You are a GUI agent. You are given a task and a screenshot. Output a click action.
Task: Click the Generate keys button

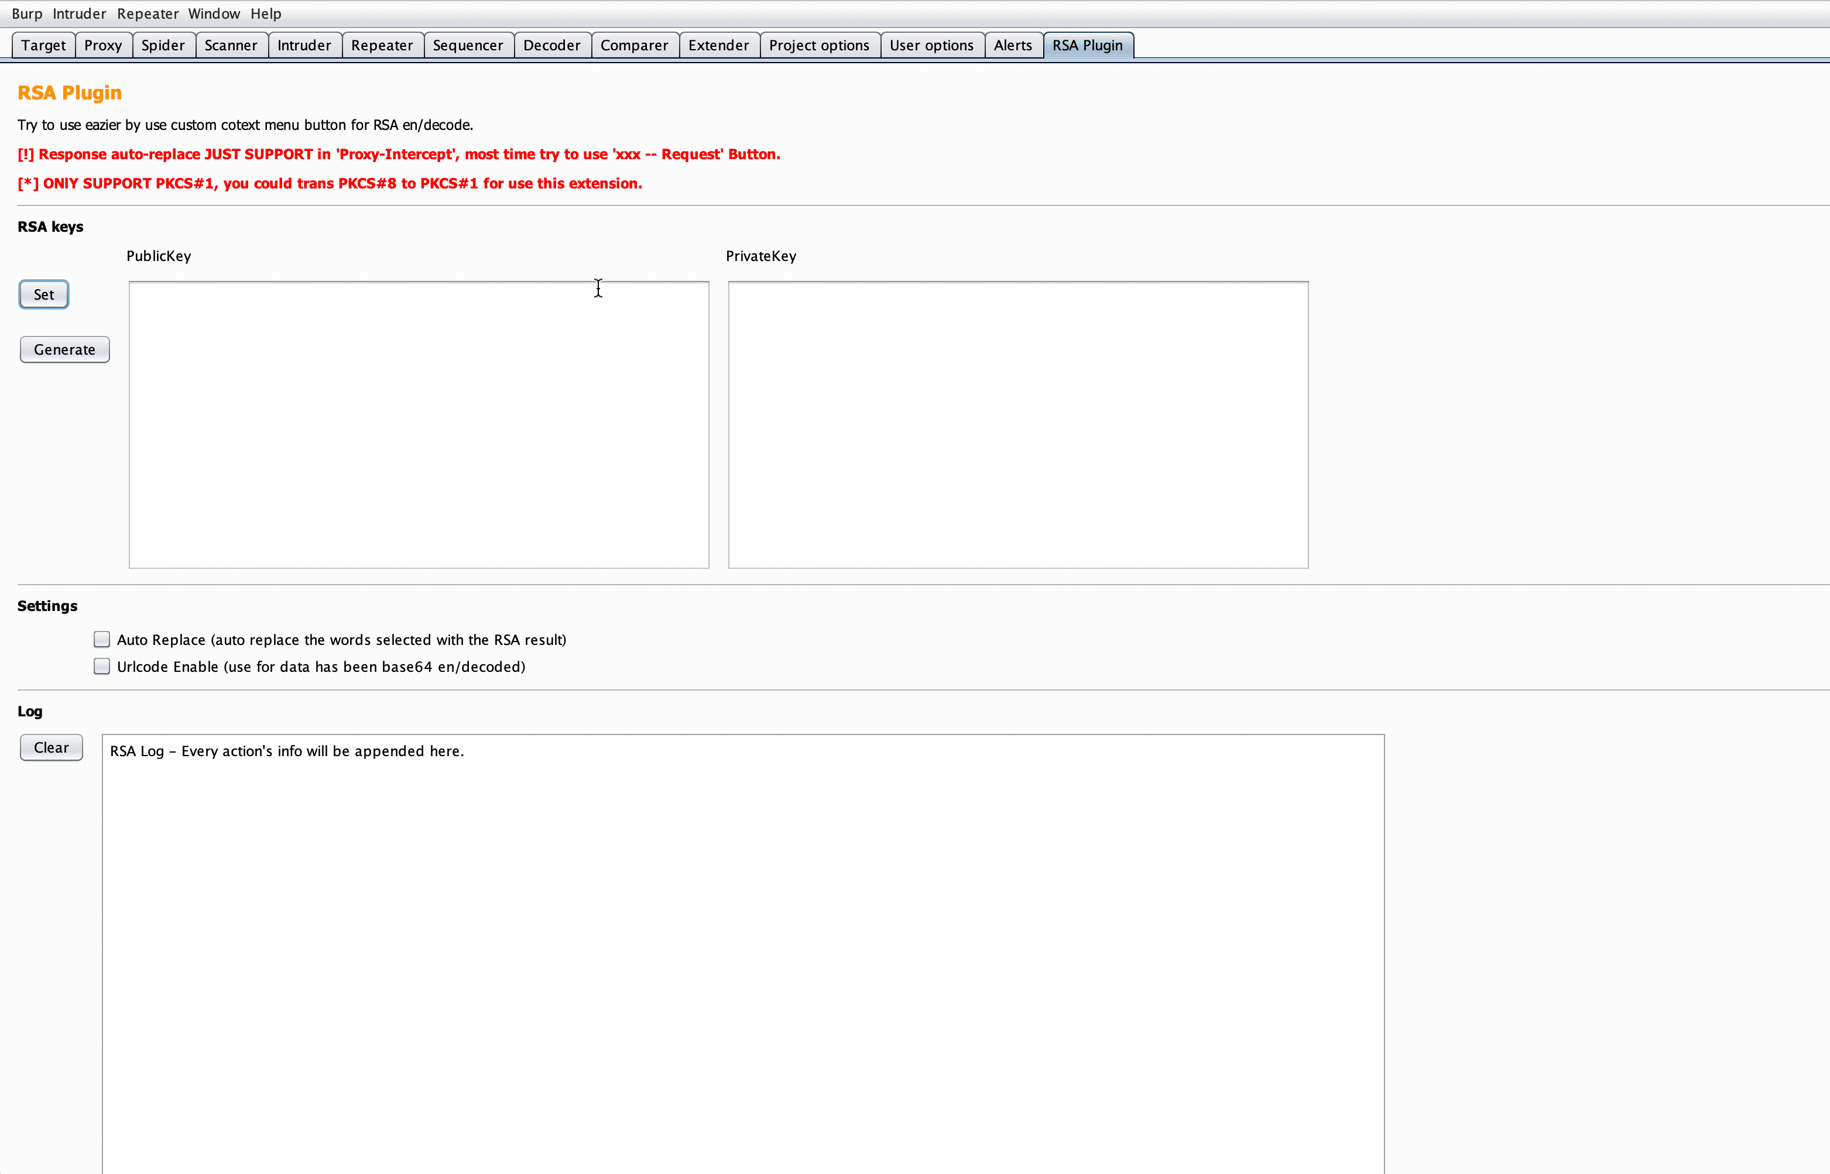(65, 350)
